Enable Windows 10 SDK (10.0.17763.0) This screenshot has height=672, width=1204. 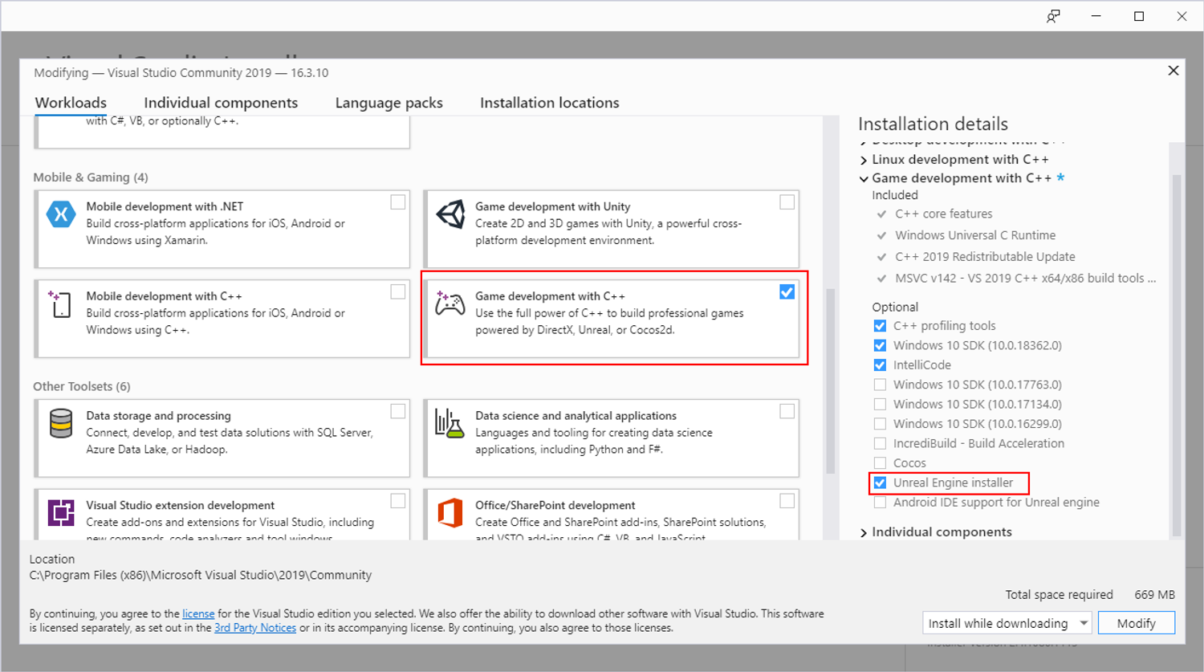coord(881,385)
